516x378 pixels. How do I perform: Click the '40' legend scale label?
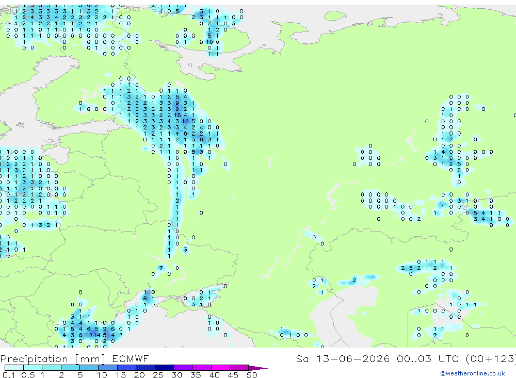click(x=214, y=375)
